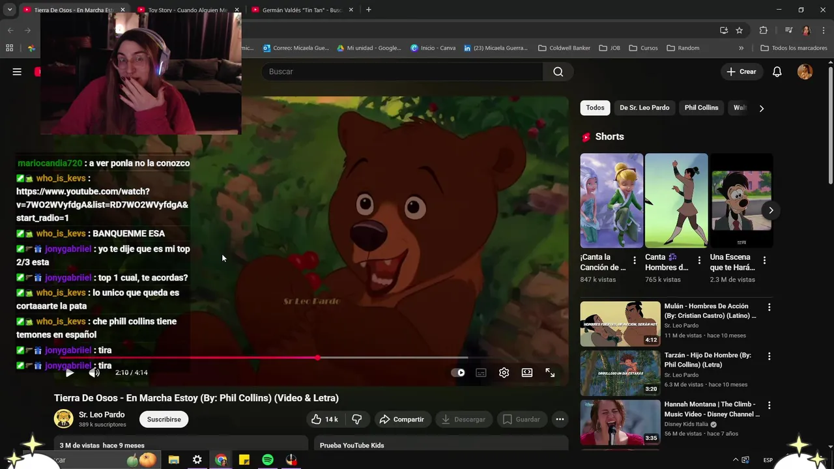The height and width of the screenshot is (469, 834).
Task: Focus the Buscar search field
Action: [x=403, y=72]
